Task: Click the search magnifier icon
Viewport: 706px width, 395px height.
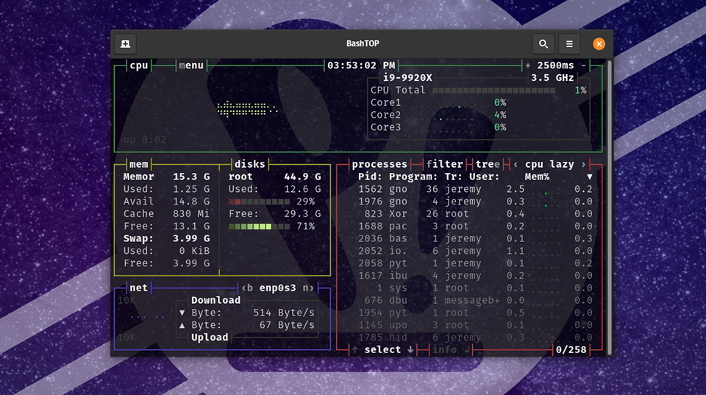Action: (543, 43)
